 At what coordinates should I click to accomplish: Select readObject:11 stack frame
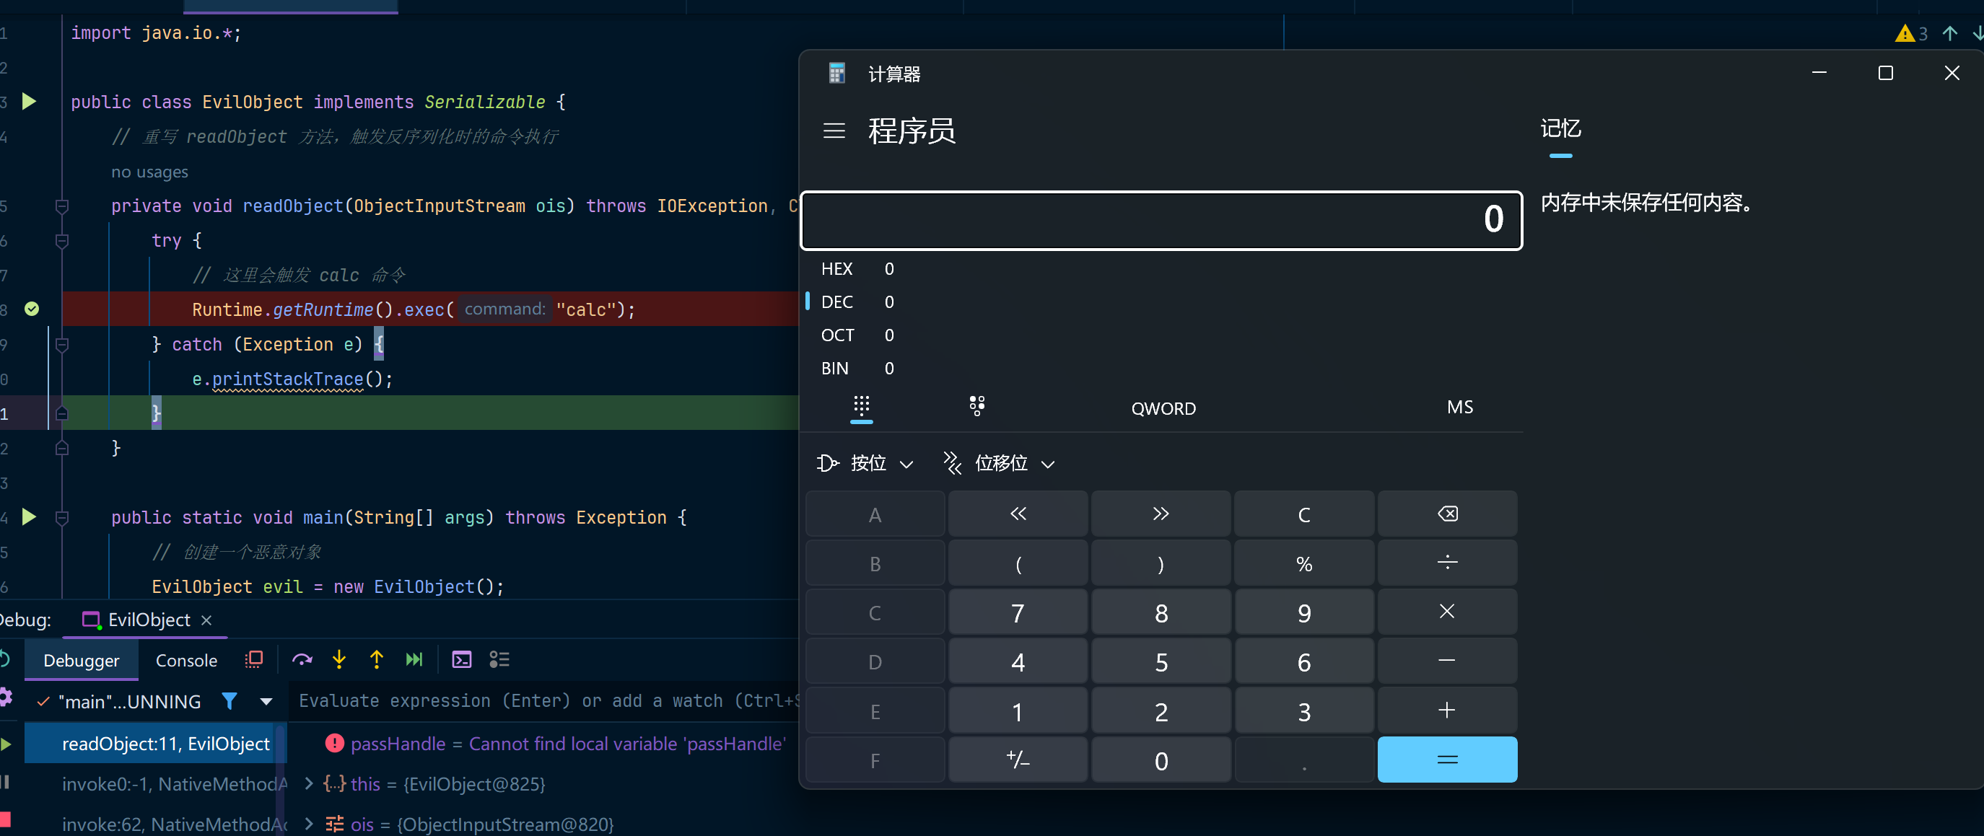pyautogui.click(x=154, y=743)
